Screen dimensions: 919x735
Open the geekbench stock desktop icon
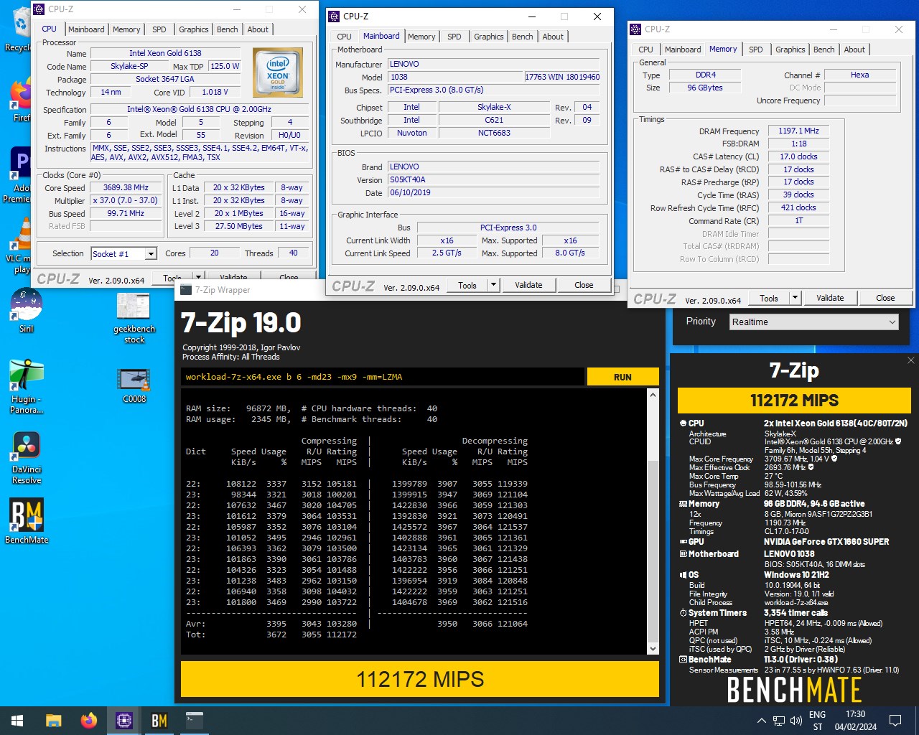[134, 317]
